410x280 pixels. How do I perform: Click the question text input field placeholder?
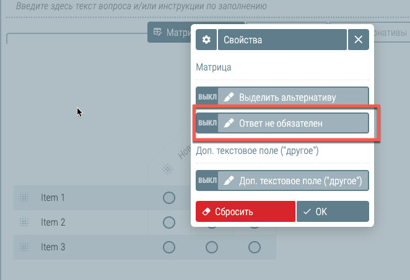[141, 6]
